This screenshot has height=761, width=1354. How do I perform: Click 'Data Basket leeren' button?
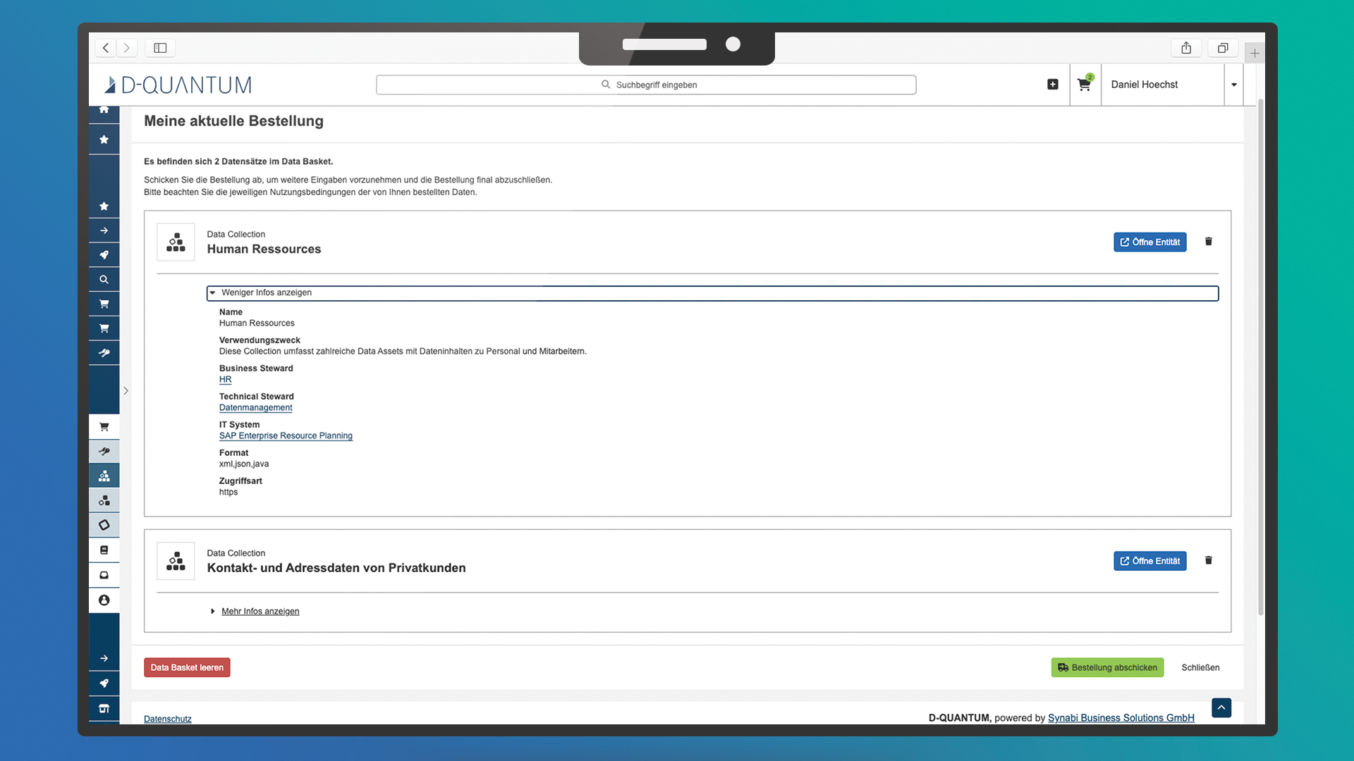click(x=187, y=667)
